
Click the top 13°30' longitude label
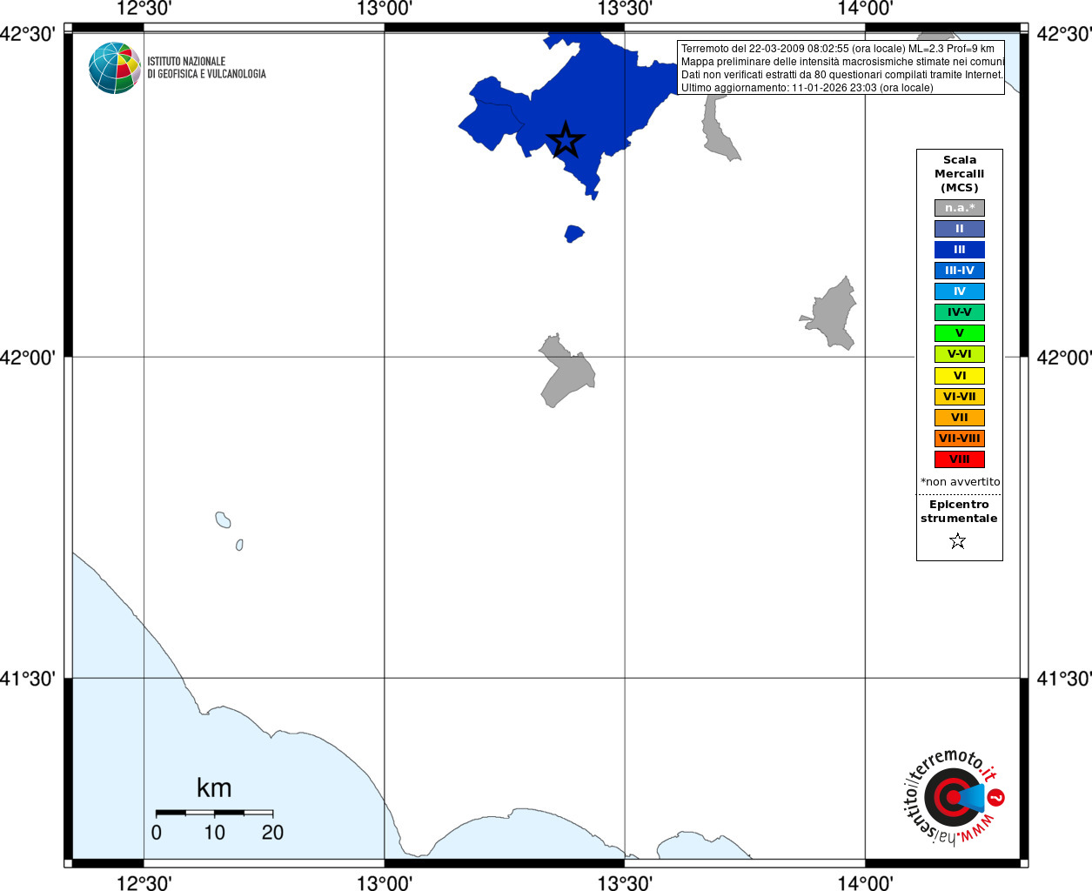pyautogui.click(x=625, y=9)
